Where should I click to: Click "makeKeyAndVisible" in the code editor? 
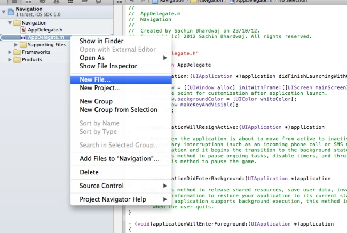click(x=207, y=105)
